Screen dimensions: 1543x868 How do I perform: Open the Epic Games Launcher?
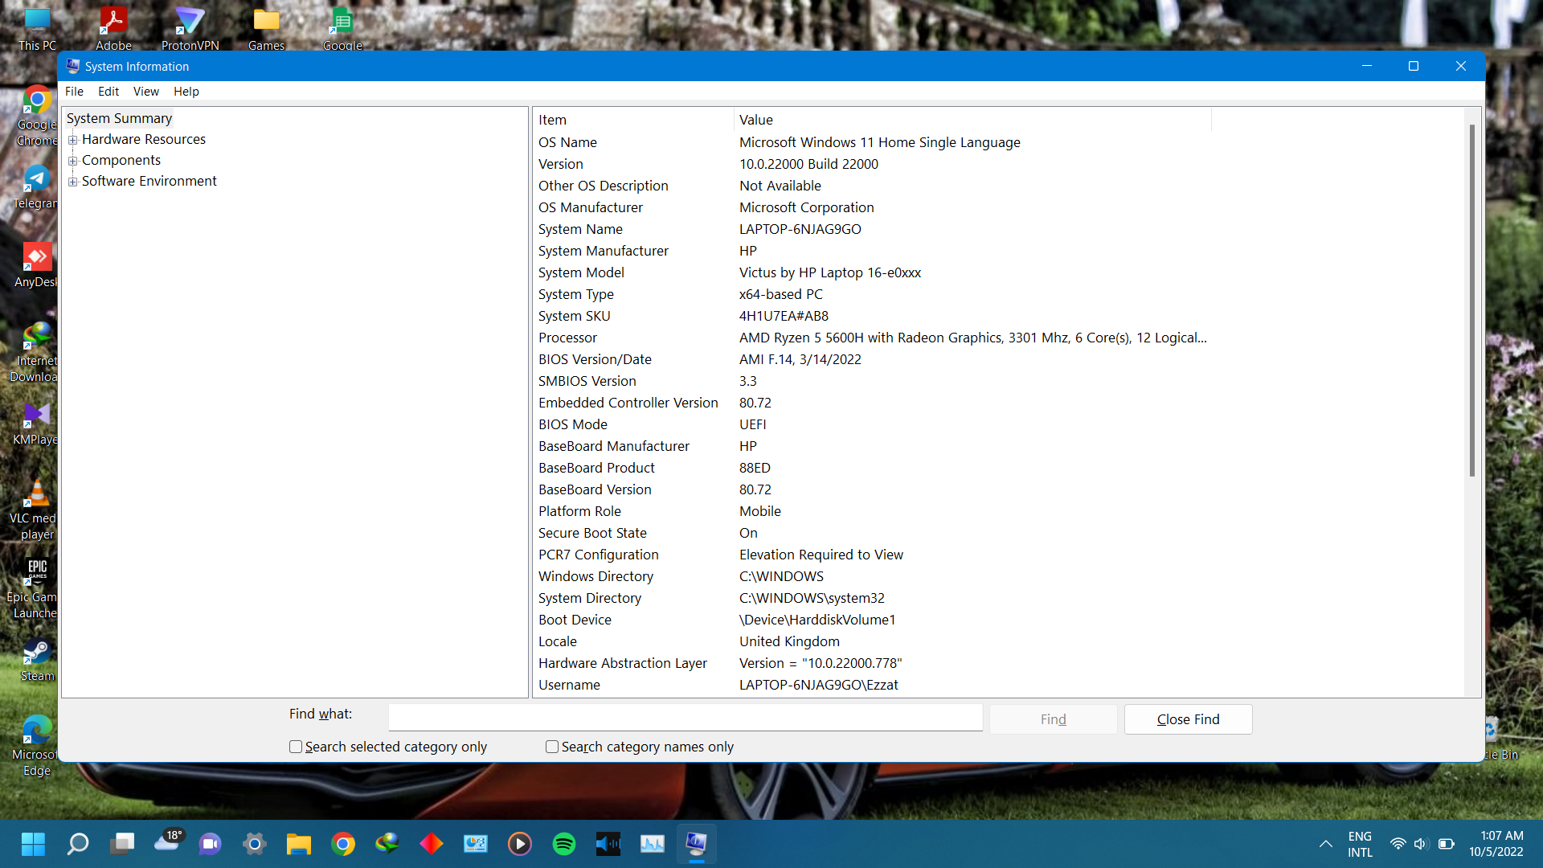(35, 571)
